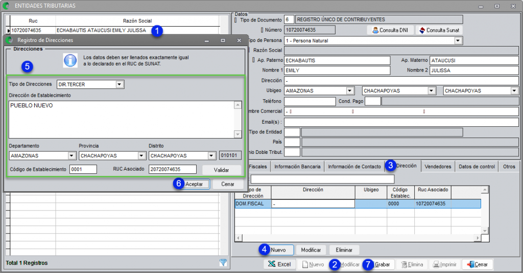Click the Ap. Materno field
The height and width of the screenshot is (273, 523).
click(x=474, y=60)
